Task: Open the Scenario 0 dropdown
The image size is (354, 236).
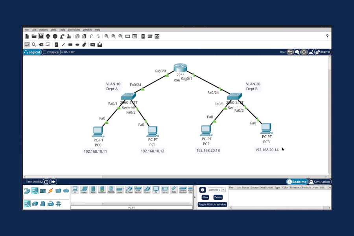Action: click(217, 190)
